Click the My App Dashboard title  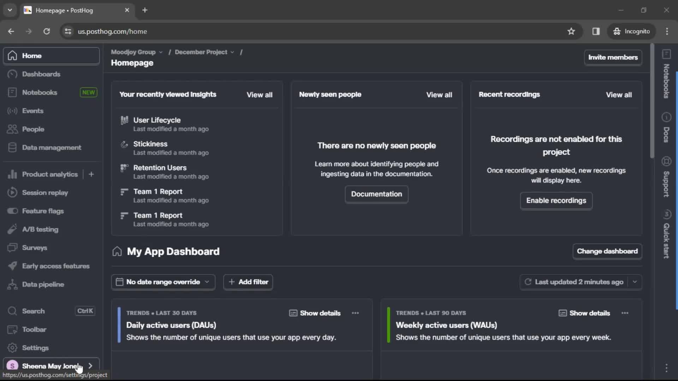pyautogui.click(x=173, y=251)
